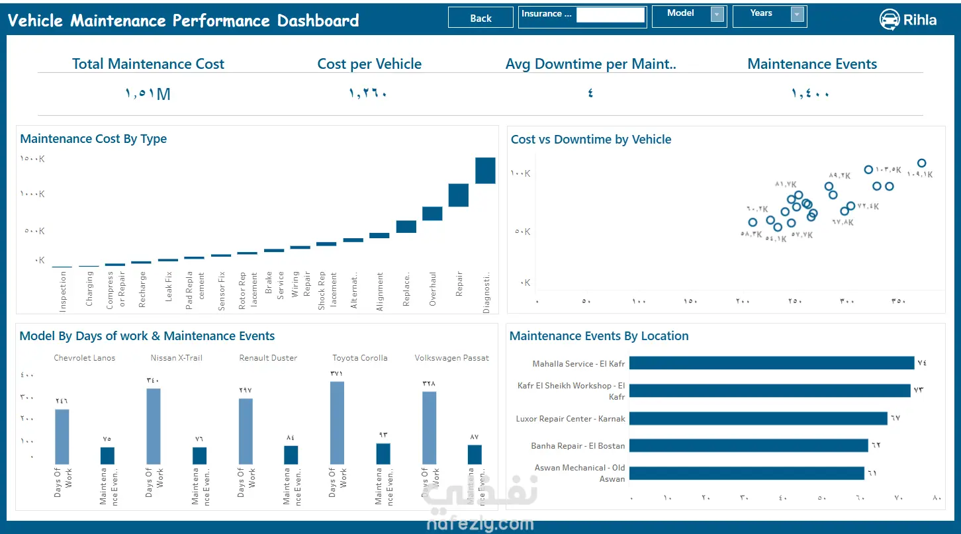961x534 pixels.
Task: Pick the Overhaul bar in the cost chart
Action: (x=432, y=213)
